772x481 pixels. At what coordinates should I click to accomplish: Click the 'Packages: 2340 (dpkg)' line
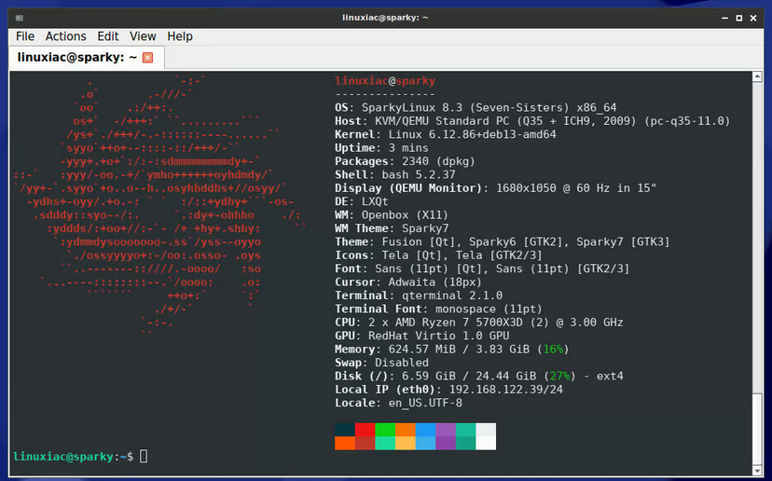click(x=406, y=161)
